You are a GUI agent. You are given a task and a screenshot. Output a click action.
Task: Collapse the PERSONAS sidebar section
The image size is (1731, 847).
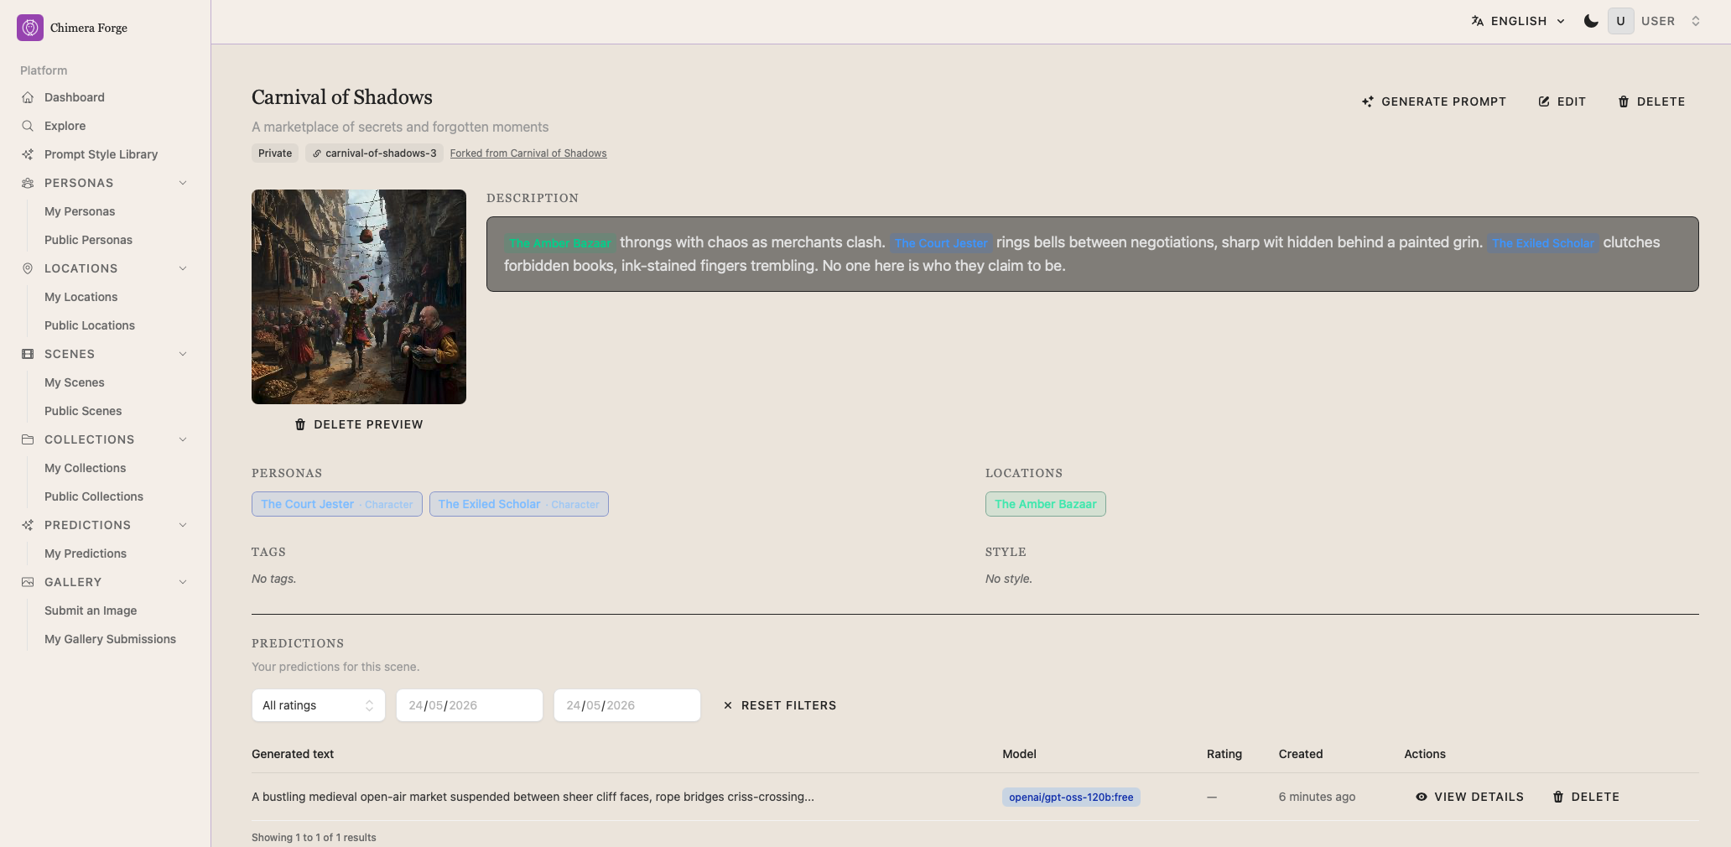click(x=183, y=183)
